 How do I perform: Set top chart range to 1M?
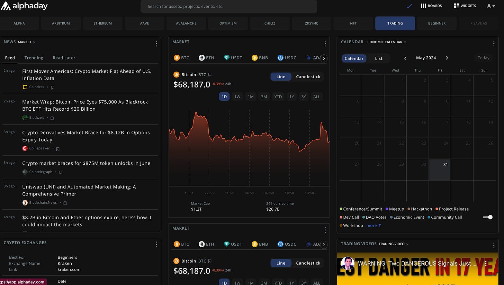[x=251, y=97]
